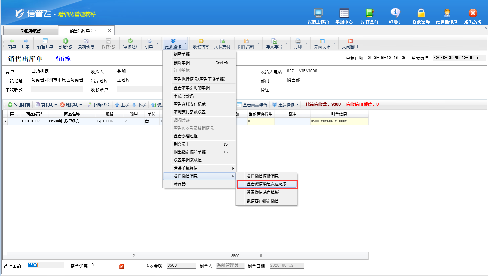Select 刷新单据 menu item

pos(199,54)
